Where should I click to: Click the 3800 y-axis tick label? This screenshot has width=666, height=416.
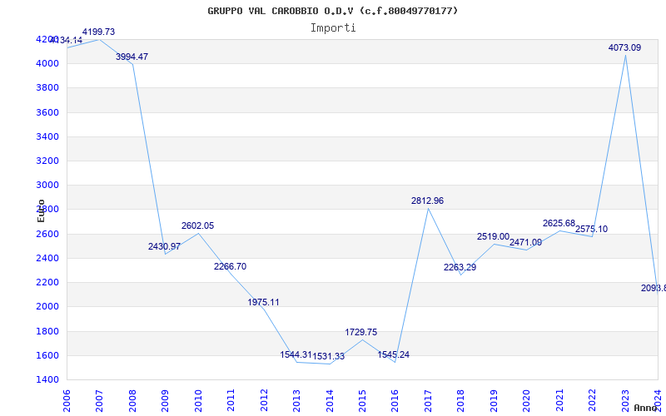click(x=47, y=88)
